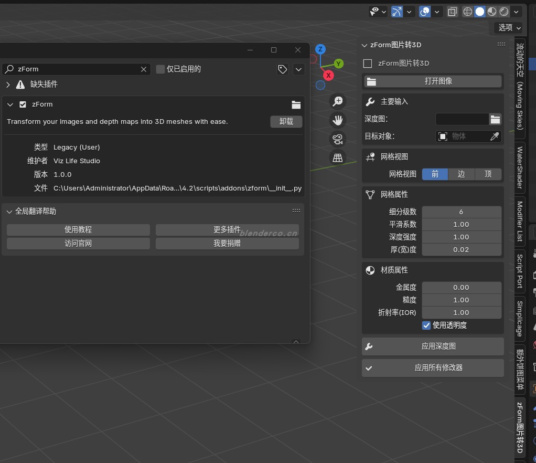
Task: Click the 金属度 value field
Action: click(x=462, y=288)
